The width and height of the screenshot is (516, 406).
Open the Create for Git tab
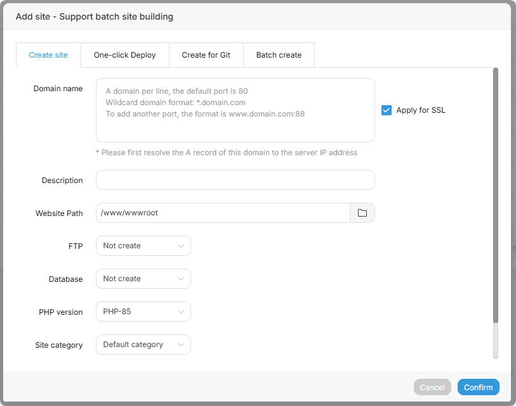pos(206,55)
